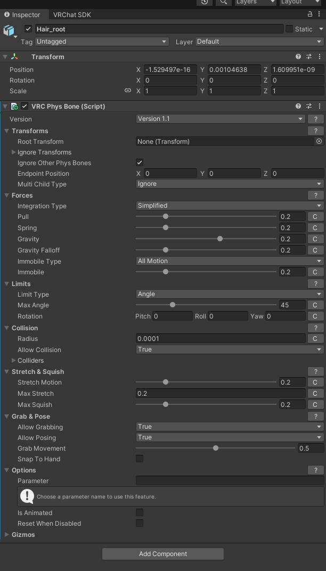The width and height of the screenshot is (326, 571).
Task: Open Multi Child Type dropdown
Action: 230,184
